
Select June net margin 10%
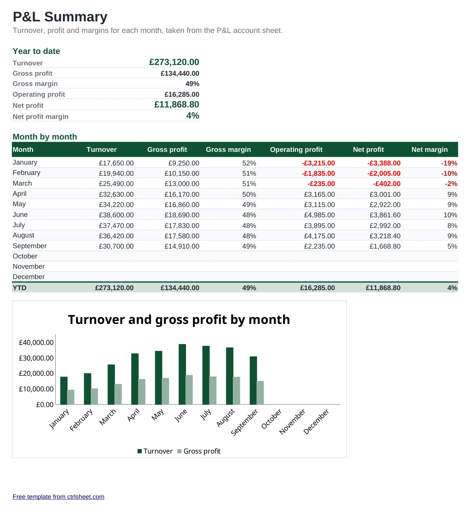[x=450, y=215]
